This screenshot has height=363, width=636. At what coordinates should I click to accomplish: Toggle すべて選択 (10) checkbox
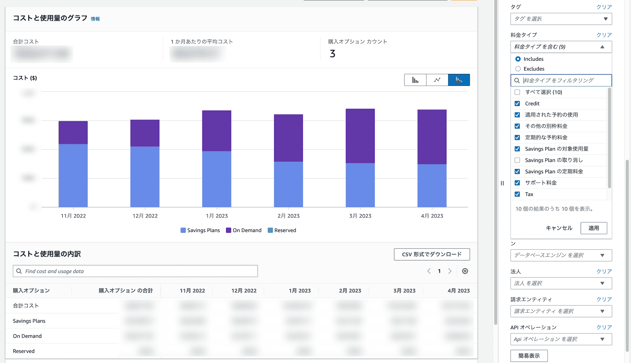point(517,92)
